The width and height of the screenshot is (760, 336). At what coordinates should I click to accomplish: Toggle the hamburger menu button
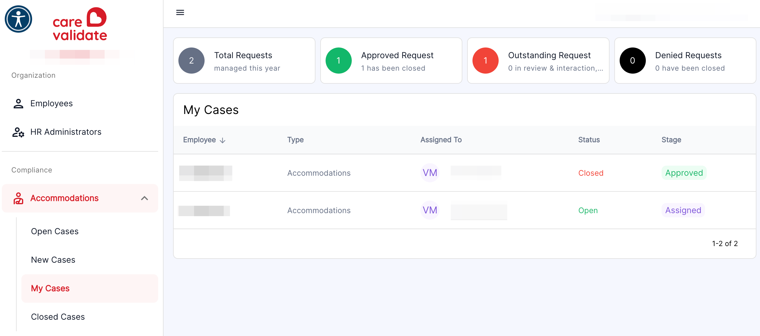pos(180,12)
